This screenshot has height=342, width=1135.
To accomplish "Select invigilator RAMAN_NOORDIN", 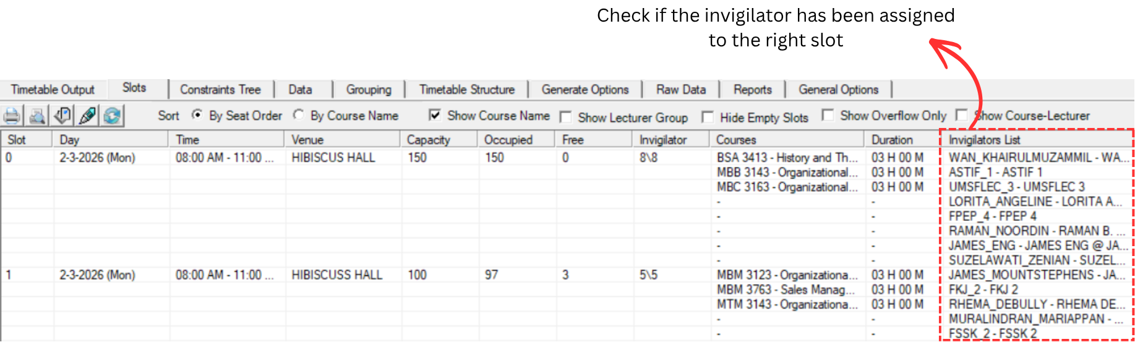I will (x=1037, y=231).
